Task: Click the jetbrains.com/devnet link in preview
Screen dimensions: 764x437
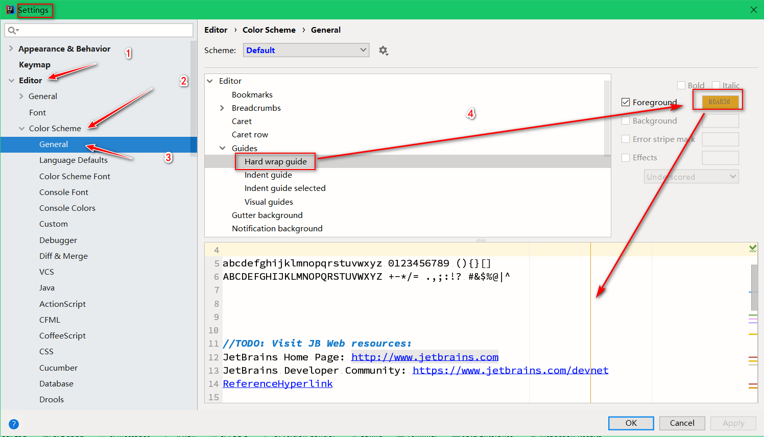Action: pos(511,370)
